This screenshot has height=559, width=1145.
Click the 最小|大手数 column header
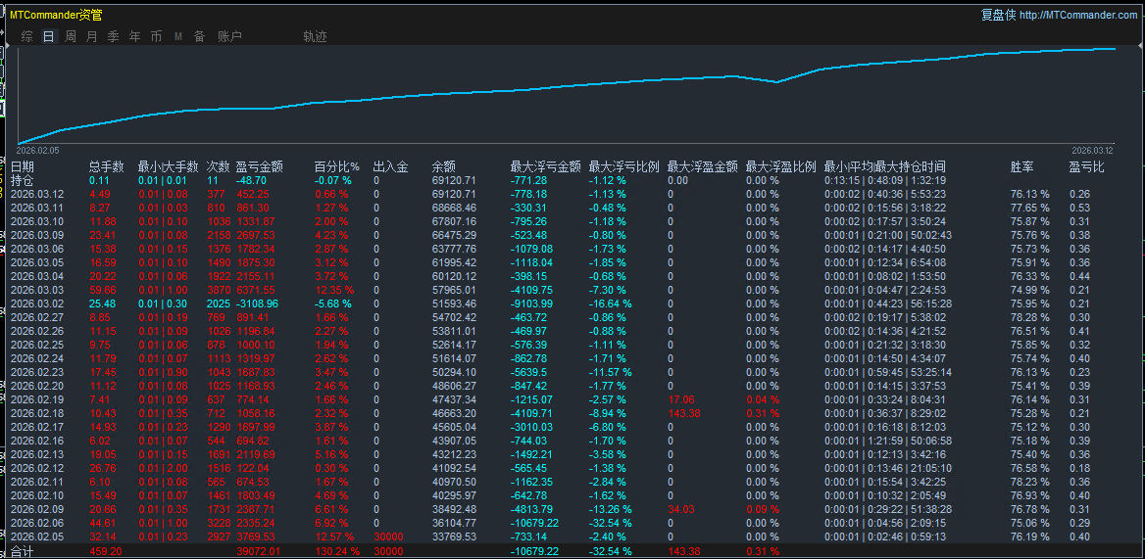pos(168,166)
